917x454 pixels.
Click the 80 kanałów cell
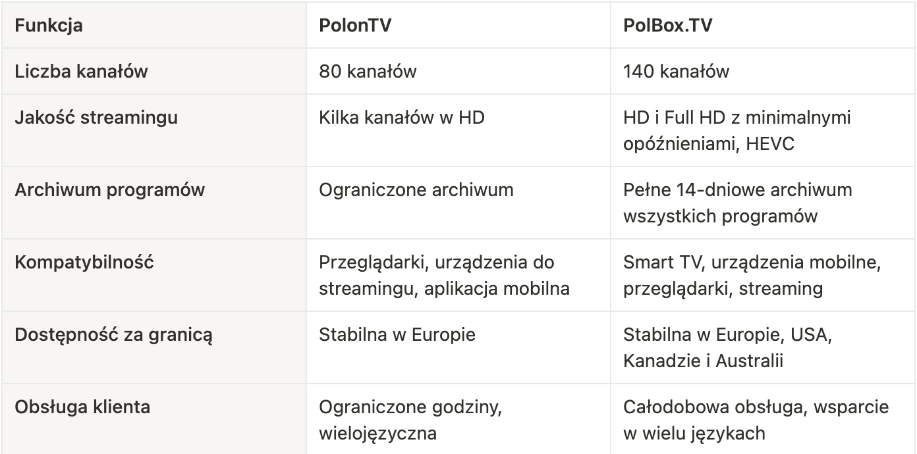[368, 71]
